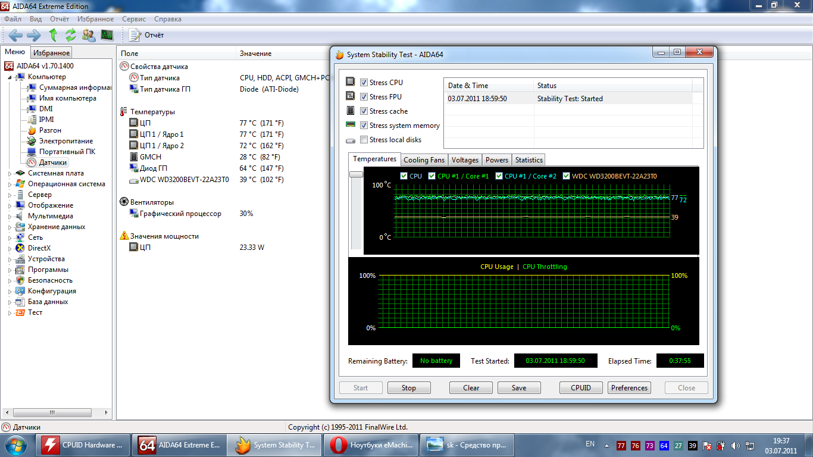Toggle CPU #1 / Core #2 graph checkbox
This screenshot has height=457, width=813.
[x=499, y=176]
